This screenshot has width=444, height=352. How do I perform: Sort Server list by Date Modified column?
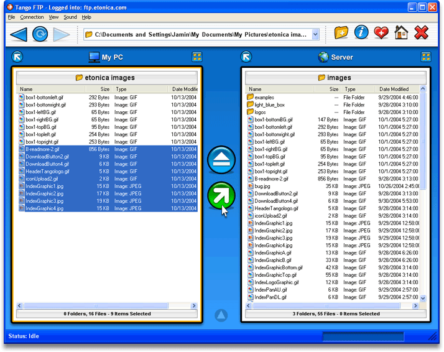(397, 89)
